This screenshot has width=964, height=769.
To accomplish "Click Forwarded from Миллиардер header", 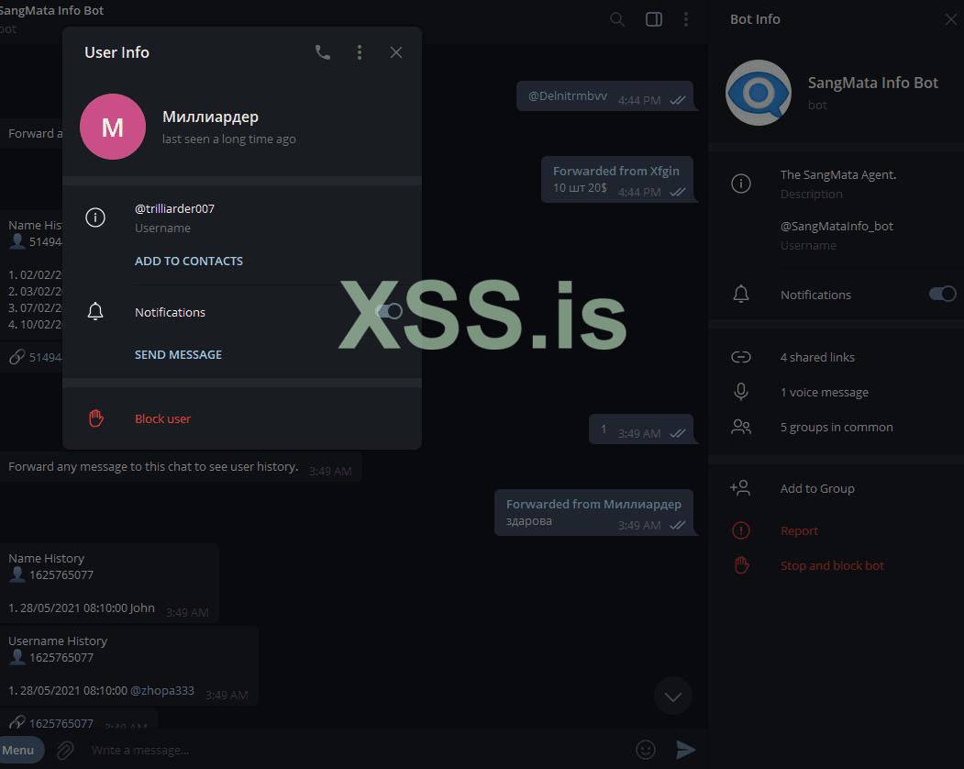I will (x=593, y=504).
